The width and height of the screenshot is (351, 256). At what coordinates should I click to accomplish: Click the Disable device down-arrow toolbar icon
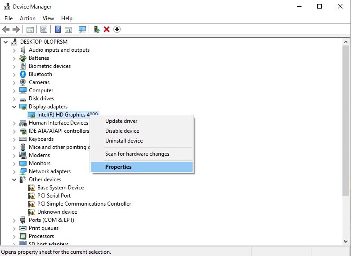(x=117, y=29)
